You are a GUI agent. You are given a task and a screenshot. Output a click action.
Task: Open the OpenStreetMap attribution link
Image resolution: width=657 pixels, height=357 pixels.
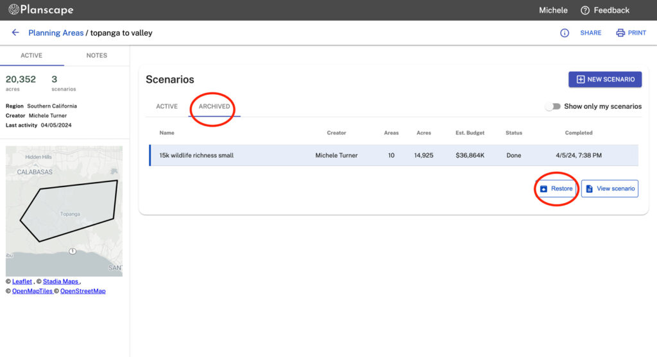83,291
